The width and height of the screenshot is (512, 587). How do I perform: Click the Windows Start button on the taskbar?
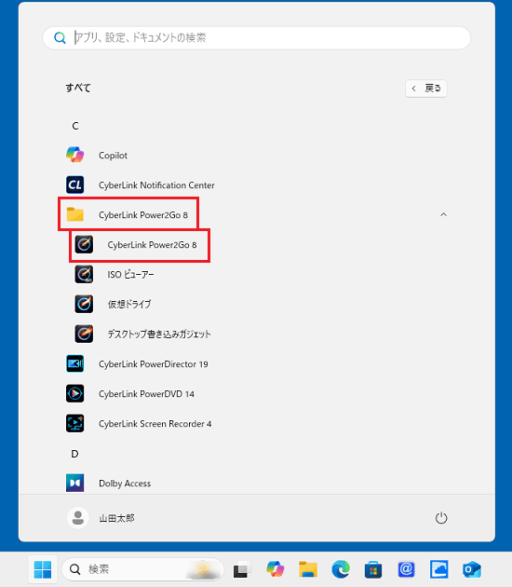(x=43, y=569)
